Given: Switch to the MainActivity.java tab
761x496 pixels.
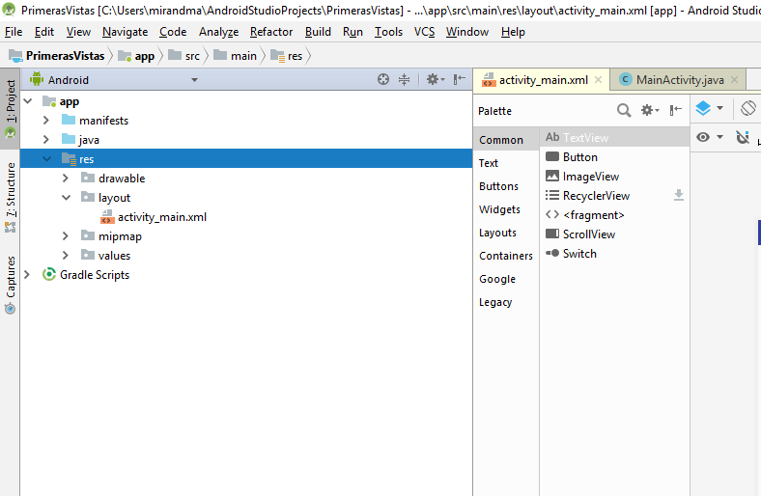Looking at the screenshot, I should pos(679,80).
